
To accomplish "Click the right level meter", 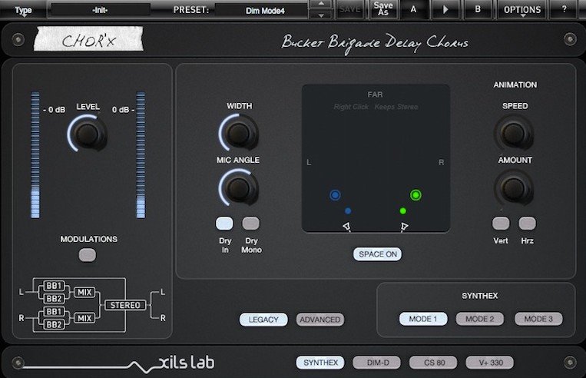I will (141, 154).
